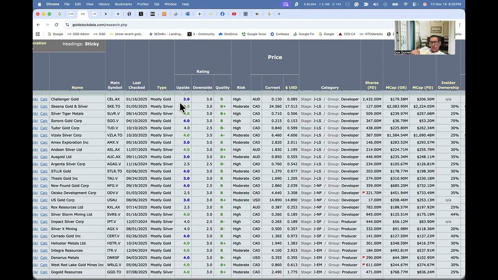The image size is (498, 280).
Task: Switch to the Outlook tab
Action: [x=188, y=14]
